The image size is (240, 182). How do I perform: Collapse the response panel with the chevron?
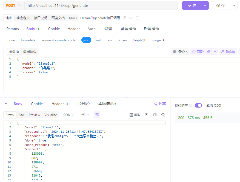point(6,104)
